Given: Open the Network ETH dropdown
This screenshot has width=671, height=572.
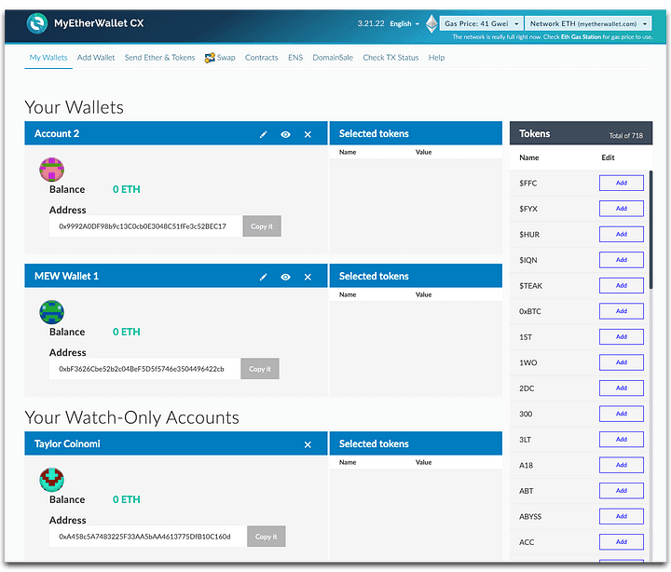Looking at the screenshot, I should 588,23.
